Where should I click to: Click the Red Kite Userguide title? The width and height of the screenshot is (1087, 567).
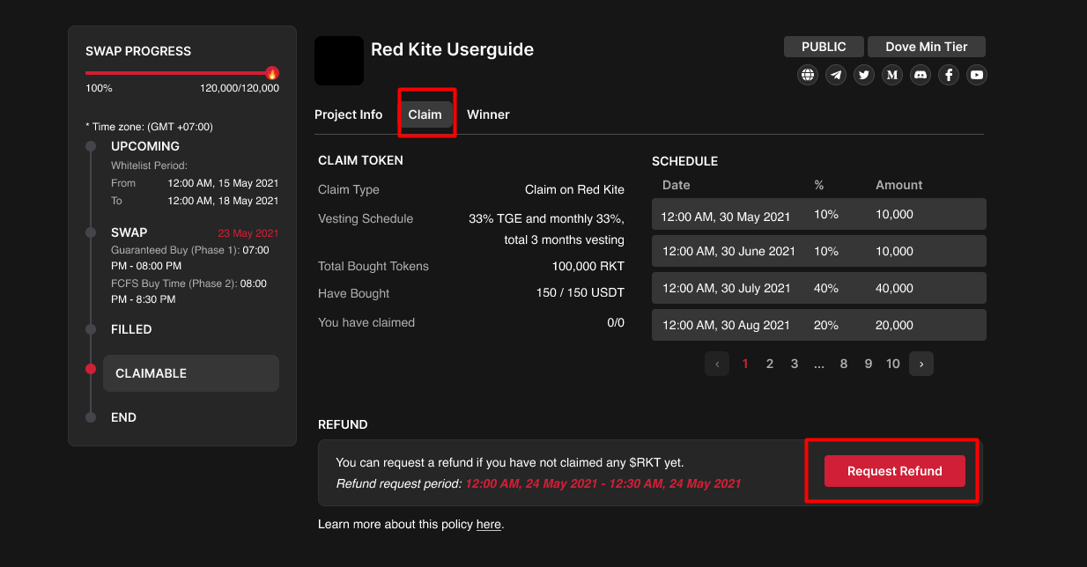(452, 49)
